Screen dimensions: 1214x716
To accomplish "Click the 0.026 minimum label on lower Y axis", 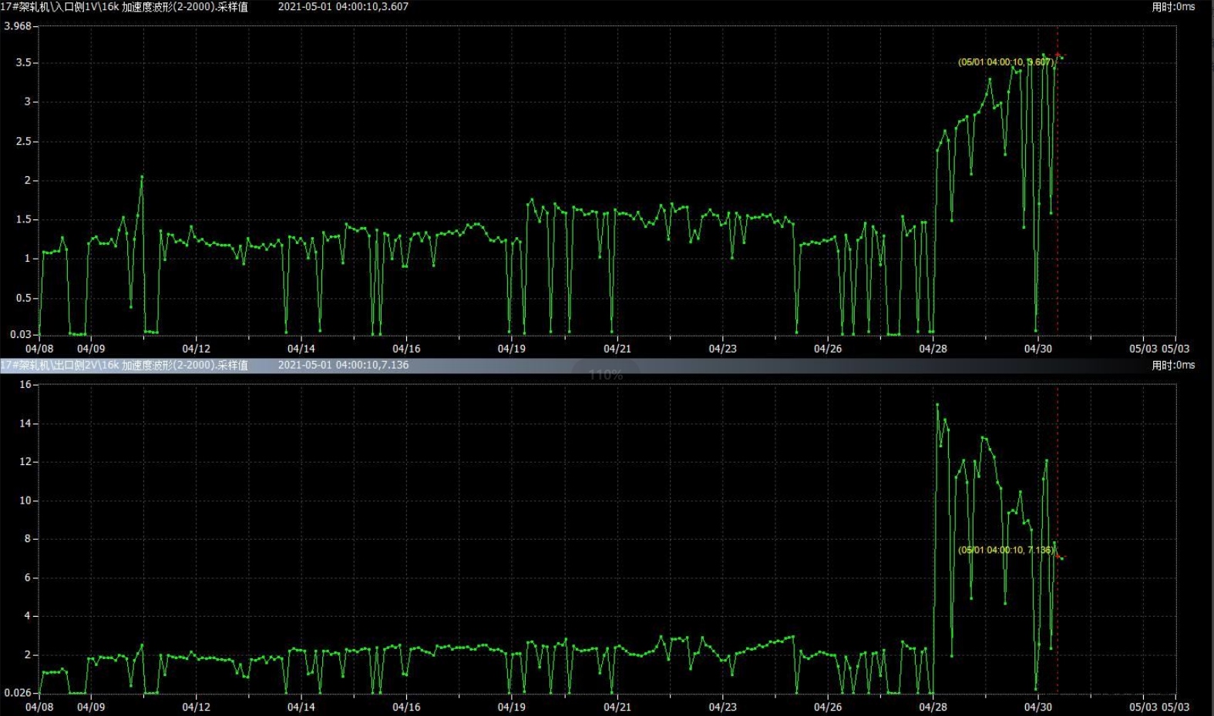I will coord(18,693).
